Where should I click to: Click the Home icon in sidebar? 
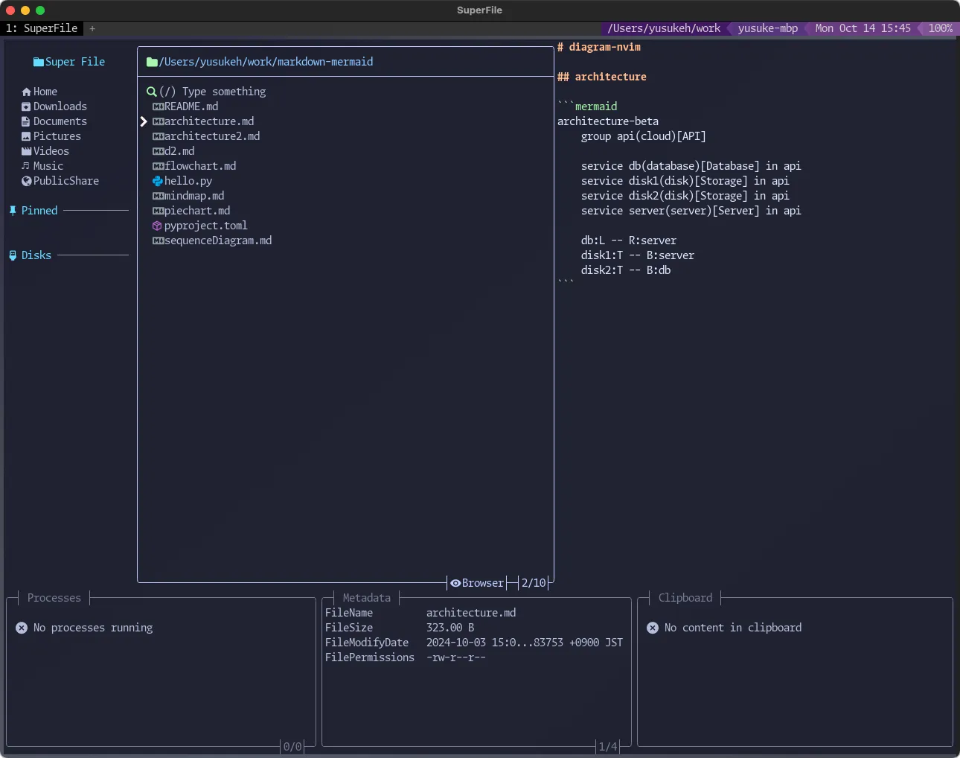pyautogui.click(x=27, y=92)
